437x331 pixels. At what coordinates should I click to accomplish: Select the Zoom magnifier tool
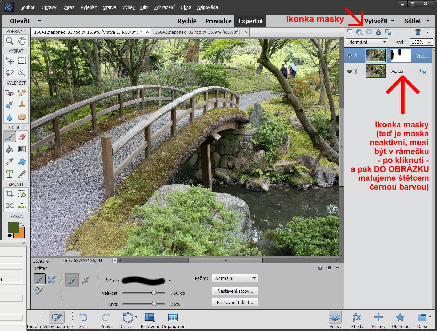coord(10,41)
